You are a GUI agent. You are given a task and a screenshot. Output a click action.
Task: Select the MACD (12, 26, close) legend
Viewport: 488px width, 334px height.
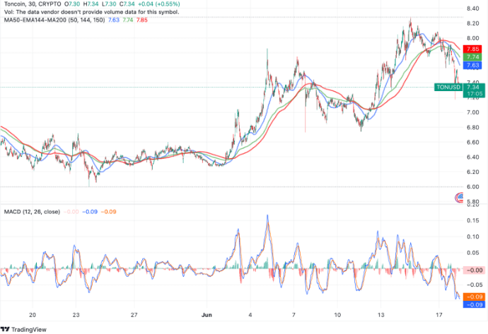coord(32,212)
